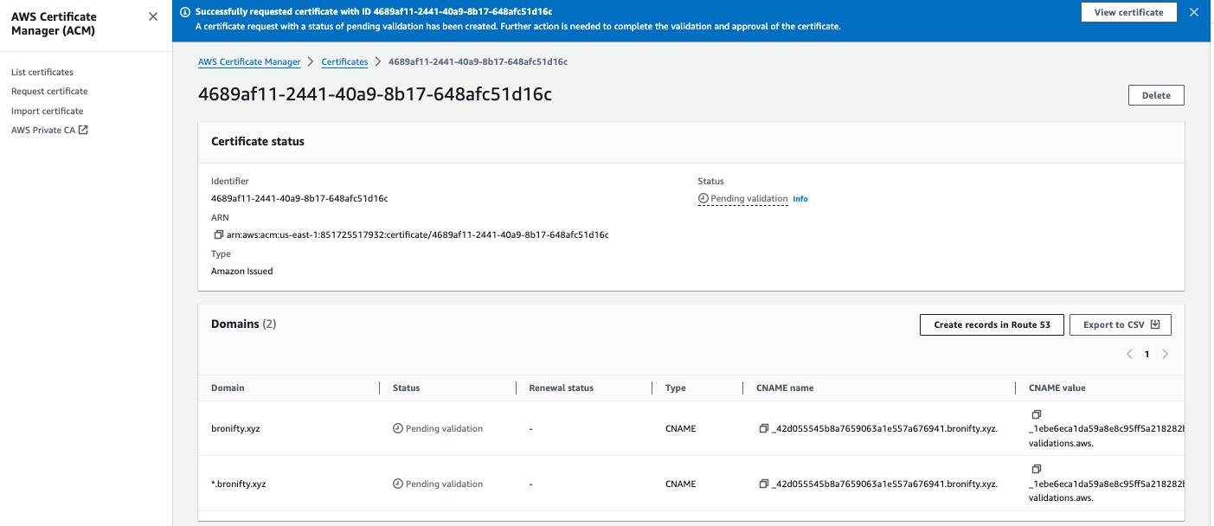Image resolution: width=1214 pixels, height=526 pixels.
Task: Click the info icon in the success banner
Action: coord(184,12)
